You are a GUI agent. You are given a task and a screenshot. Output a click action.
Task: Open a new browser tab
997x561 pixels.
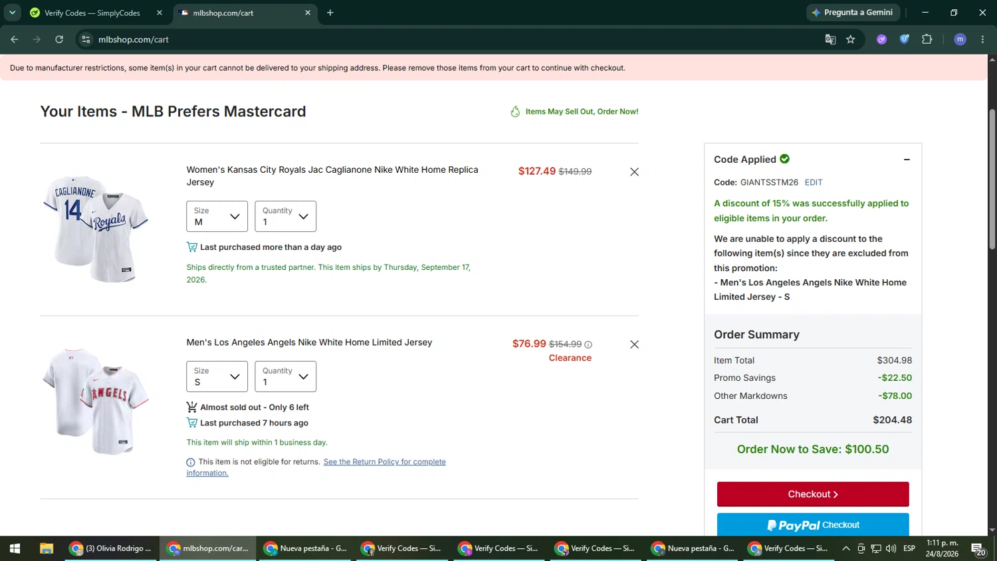[x=330, y=13]
